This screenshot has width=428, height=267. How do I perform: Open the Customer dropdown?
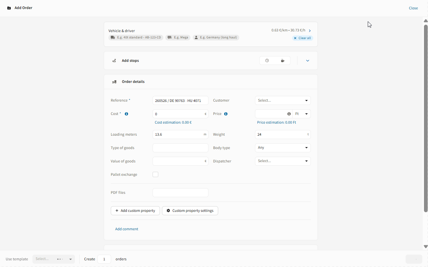283,100
